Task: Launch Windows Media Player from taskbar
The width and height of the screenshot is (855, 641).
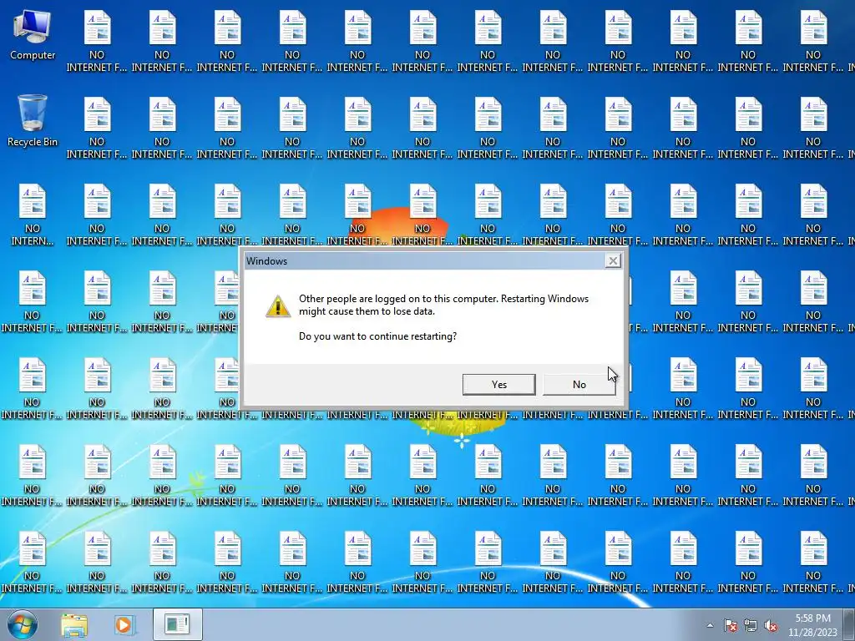Action: point(124,624)
